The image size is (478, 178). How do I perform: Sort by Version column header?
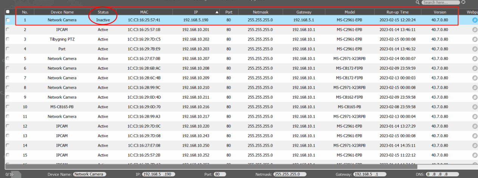[440, 12]
